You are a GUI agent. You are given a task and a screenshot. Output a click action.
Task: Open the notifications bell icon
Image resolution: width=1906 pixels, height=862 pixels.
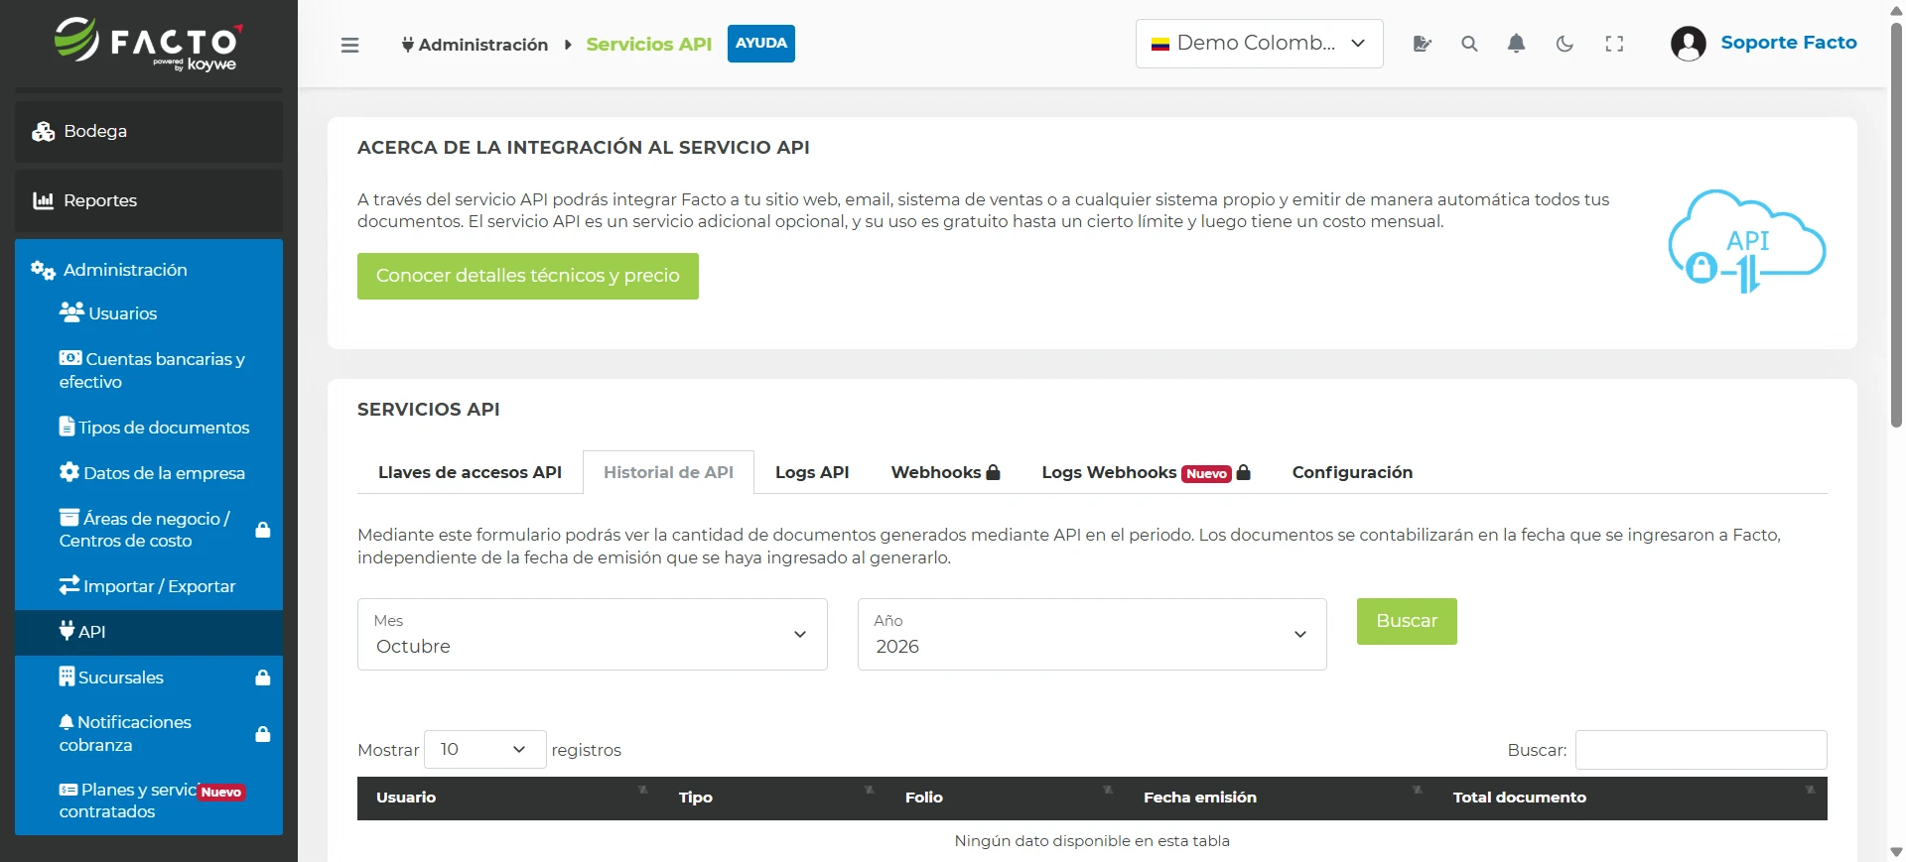[1516, 44]
